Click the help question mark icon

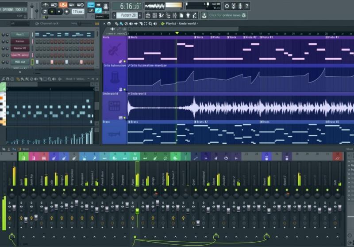point(247,6)
